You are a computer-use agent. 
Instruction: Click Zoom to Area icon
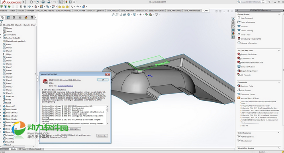(x=117, y=14)
